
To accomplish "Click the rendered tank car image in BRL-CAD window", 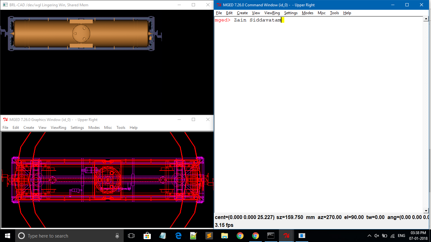I will tap(81, 34).
